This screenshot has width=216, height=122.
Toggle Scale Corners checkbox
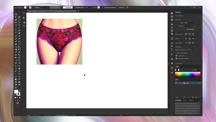(x=176, y=56)
